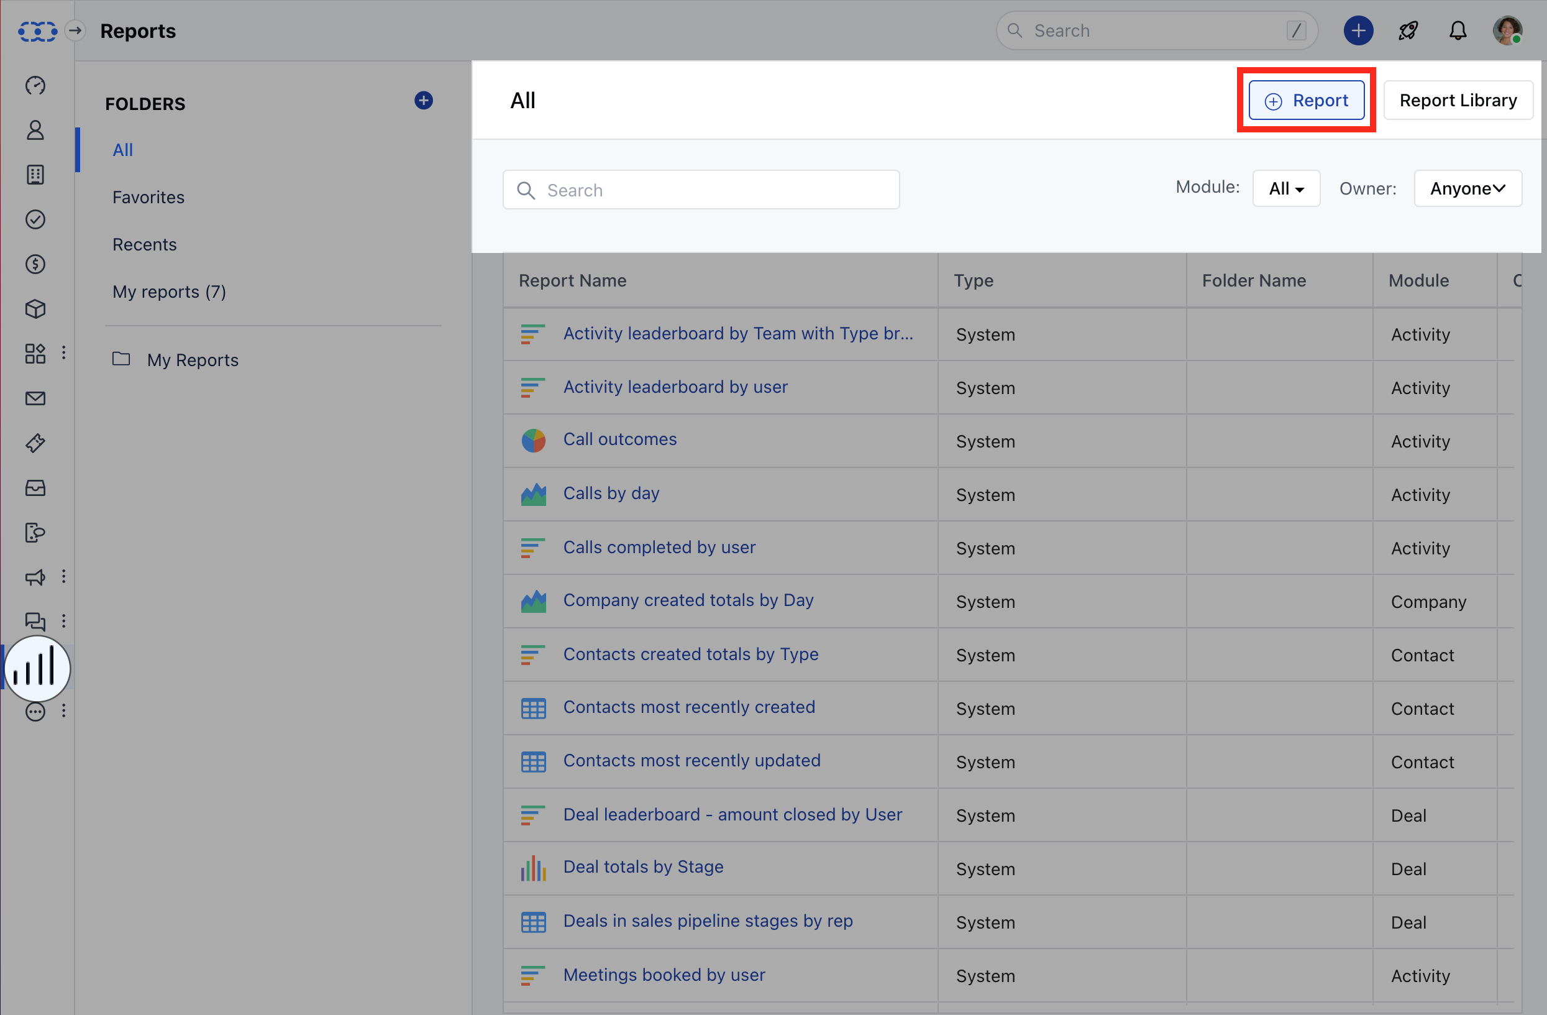Open the Recents folder view
This screenshot has height=1015, width=1547.
(144, 244)
